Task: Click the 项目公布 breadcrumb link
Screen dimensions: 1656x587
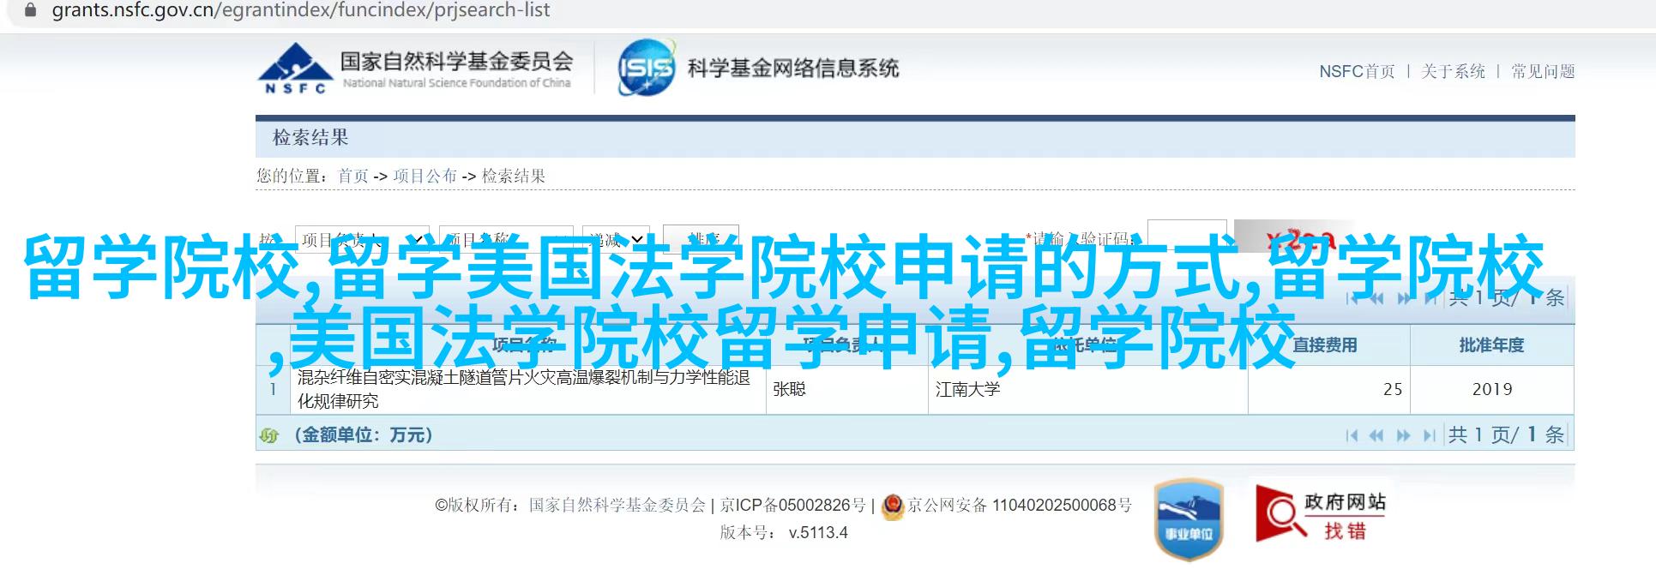Action: 425,176
